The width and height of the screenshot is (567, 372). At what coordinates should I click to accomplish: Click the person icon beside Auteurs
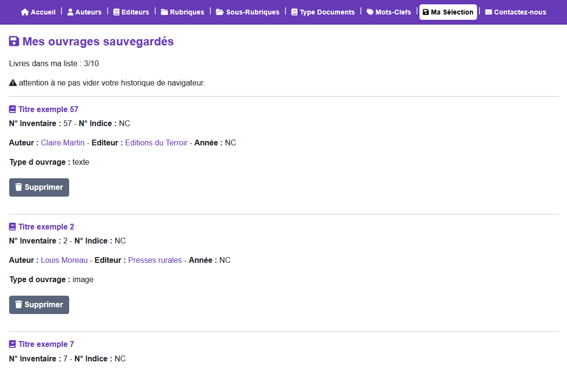point(70,12)
